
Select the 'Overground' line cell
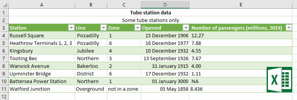click(91, 89)
